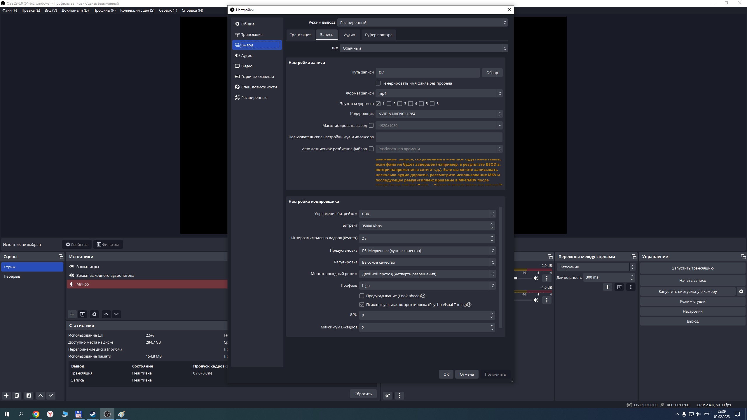Open advanced audio properties gears icon
Image resolution: width=747 pixels, height=420 pixels.
point(388,395)
